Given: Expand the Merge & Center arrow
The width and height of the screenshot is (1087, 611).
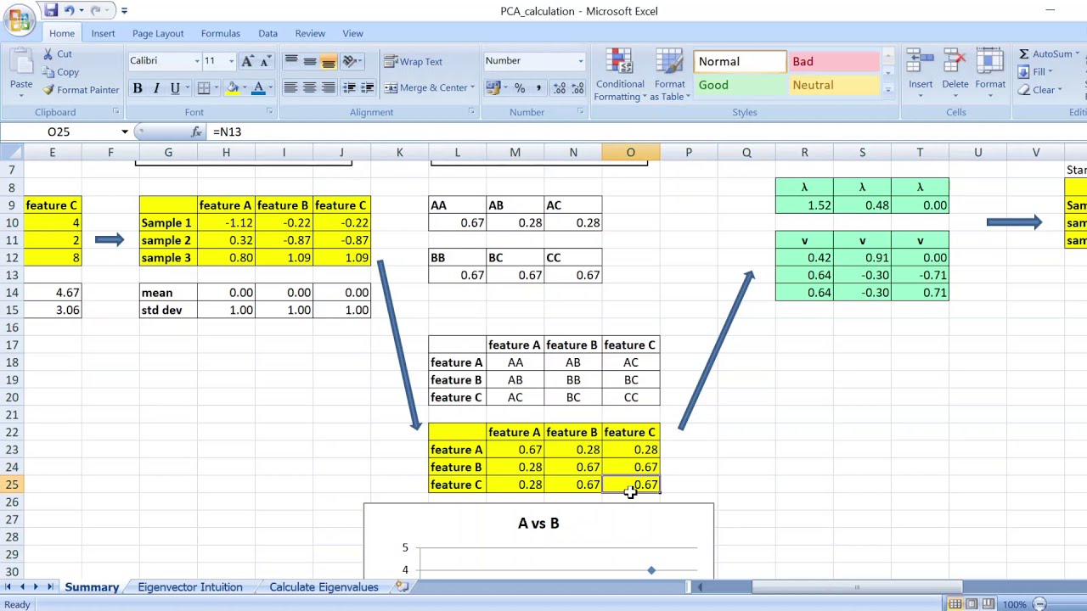Looking at the screenshot, I should point(471,88).
